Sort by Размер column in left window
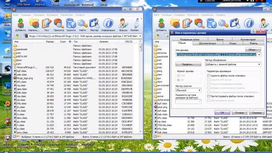The image size is (272, 153). [50, 42]
